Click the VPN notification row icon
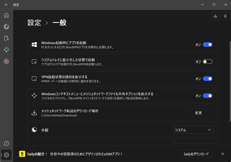The width and height of the screenshot is (231, 162). click(x=34, y=79)
